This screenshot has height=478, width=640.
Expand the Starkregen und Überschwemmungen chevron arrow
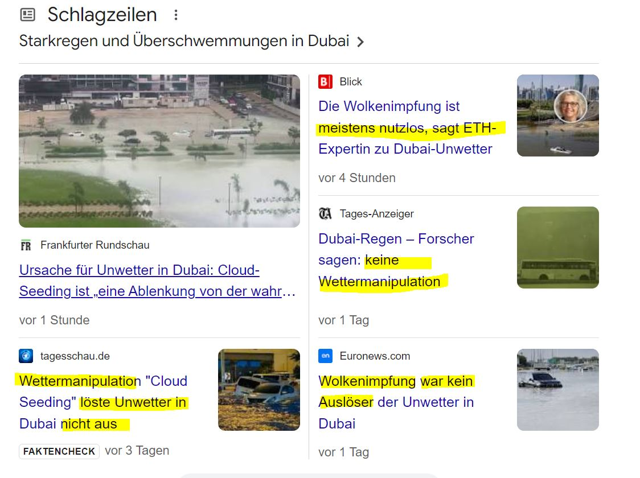360,42
